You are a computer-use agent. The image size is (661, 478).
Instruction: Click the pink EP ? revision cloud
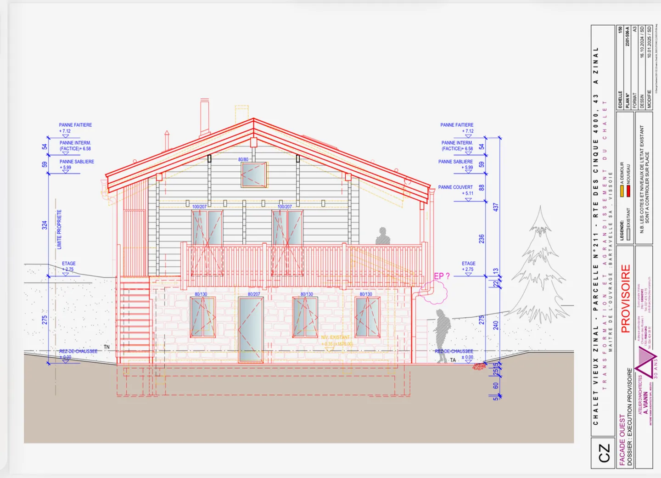[434, 291]
